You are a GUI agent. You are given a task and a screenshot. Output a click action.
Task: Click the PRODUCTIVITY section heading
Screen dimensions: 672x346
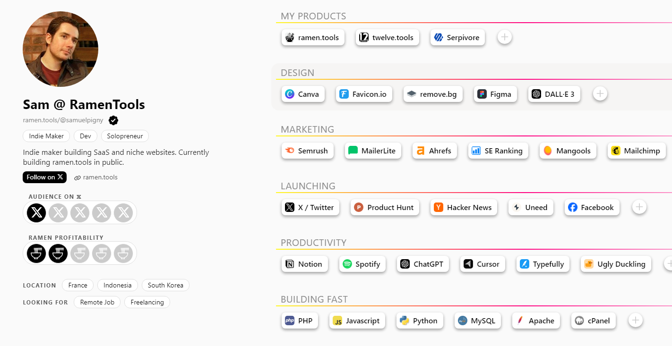pyautogui.click(x=314, y=243)
